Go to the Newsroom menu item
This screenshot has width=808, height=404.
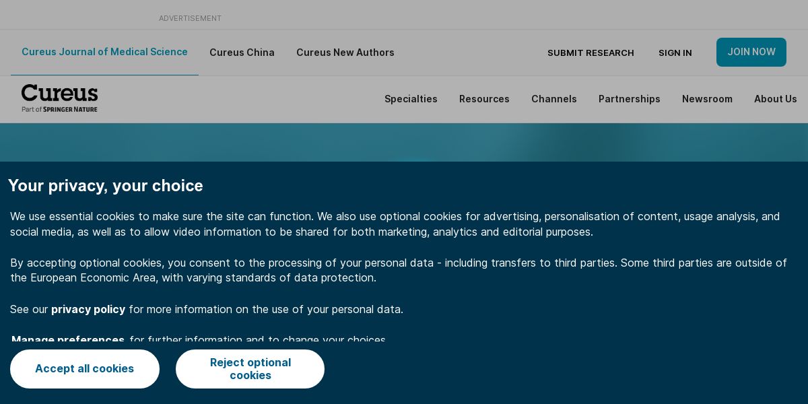point(707,99)
